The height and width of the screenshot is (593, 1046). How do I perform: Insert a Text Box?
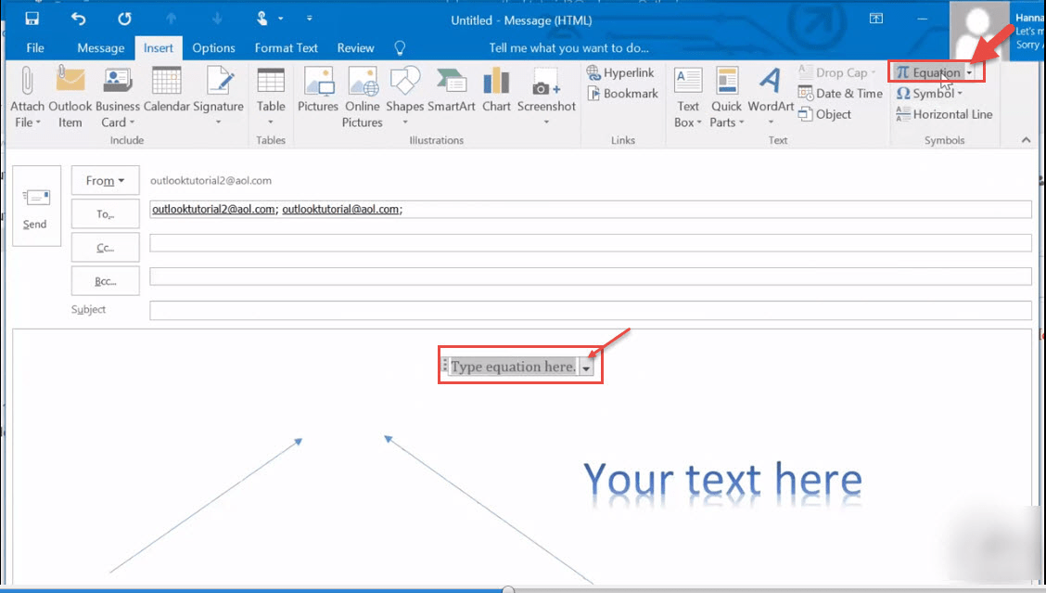click(x=688, y=97)
